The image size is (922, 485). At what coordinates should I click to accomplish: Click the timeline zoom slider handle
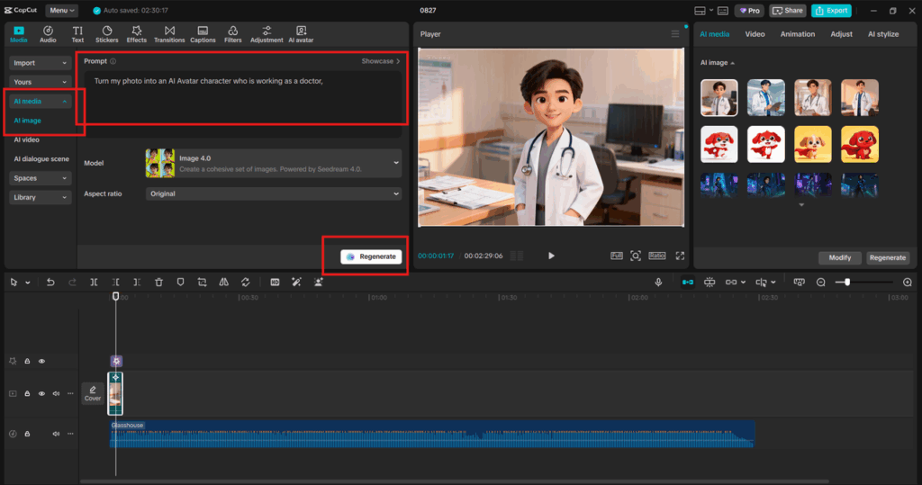[847, 282]
